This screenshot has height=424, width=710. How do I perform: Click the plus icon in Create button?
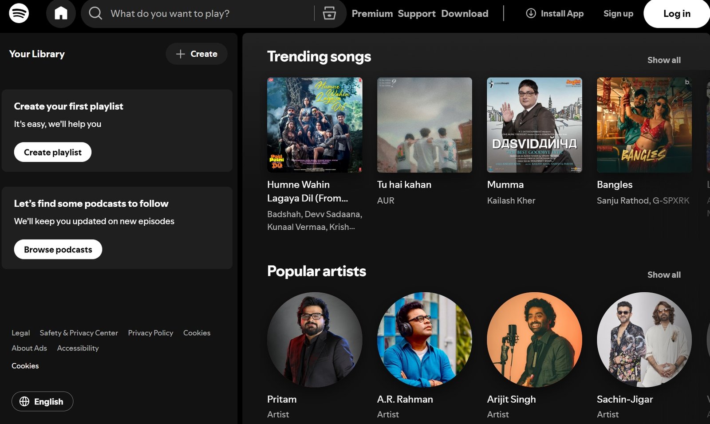[x=180, y=54]
